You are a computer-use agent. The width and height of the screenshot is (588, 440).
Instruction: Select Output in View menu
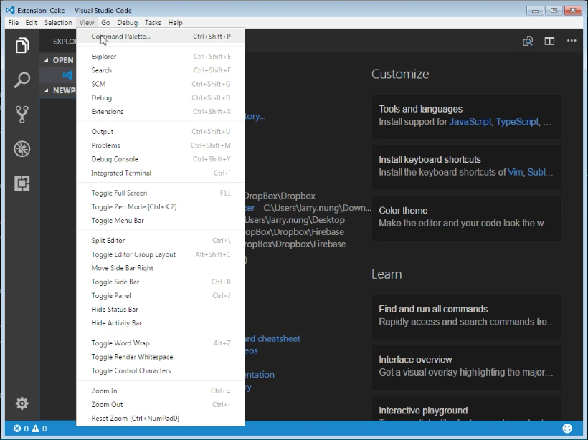point(161,132)
